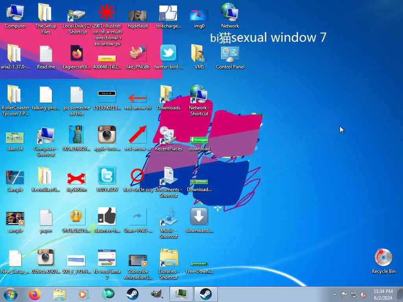Select the talking-pho... file
This screenshot has height=302, width=403.
pyautogui.click(x=46, y=98)
